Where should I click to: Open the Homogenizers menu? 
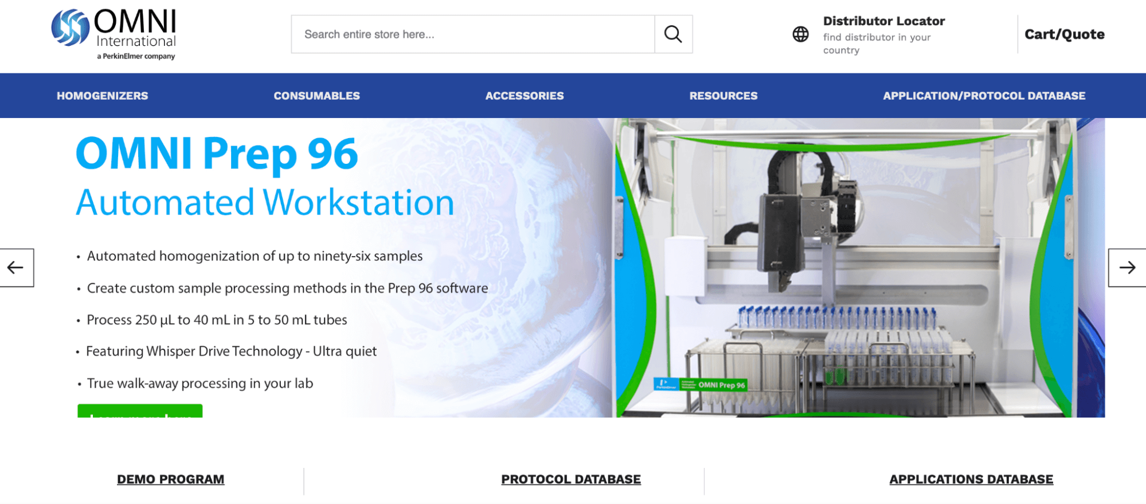[102, 96]
